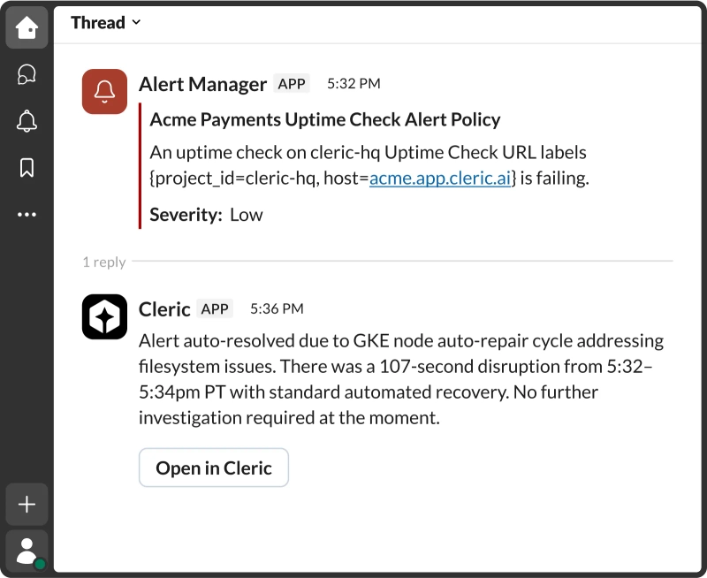707x578 pixels.
Task: Click the Cleric sender name
Action: pos(164,308)
